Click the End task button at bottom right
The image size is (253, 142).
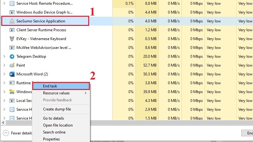tap(247, 133)
